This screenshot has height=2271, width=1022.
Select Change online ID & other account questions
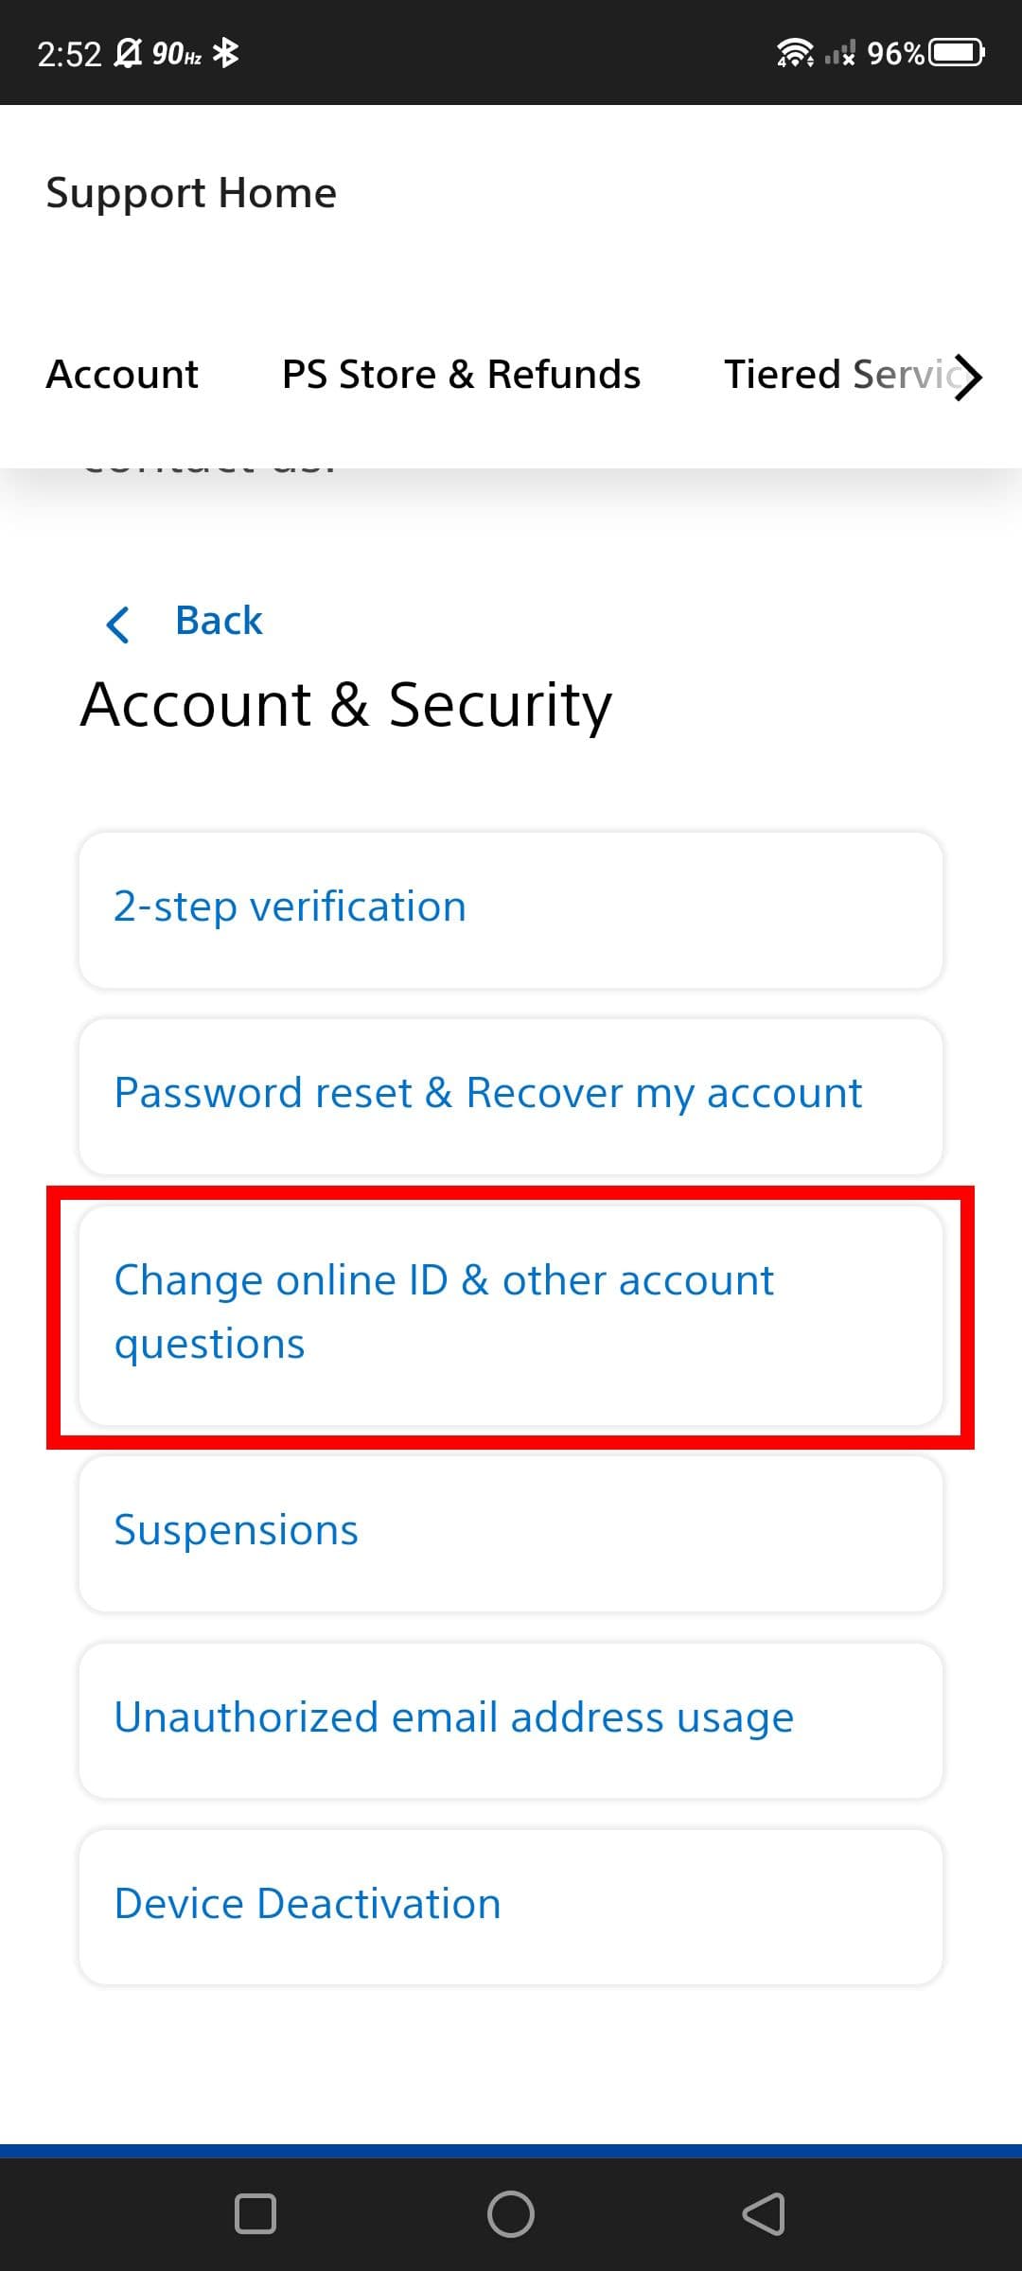point(510,1313)
